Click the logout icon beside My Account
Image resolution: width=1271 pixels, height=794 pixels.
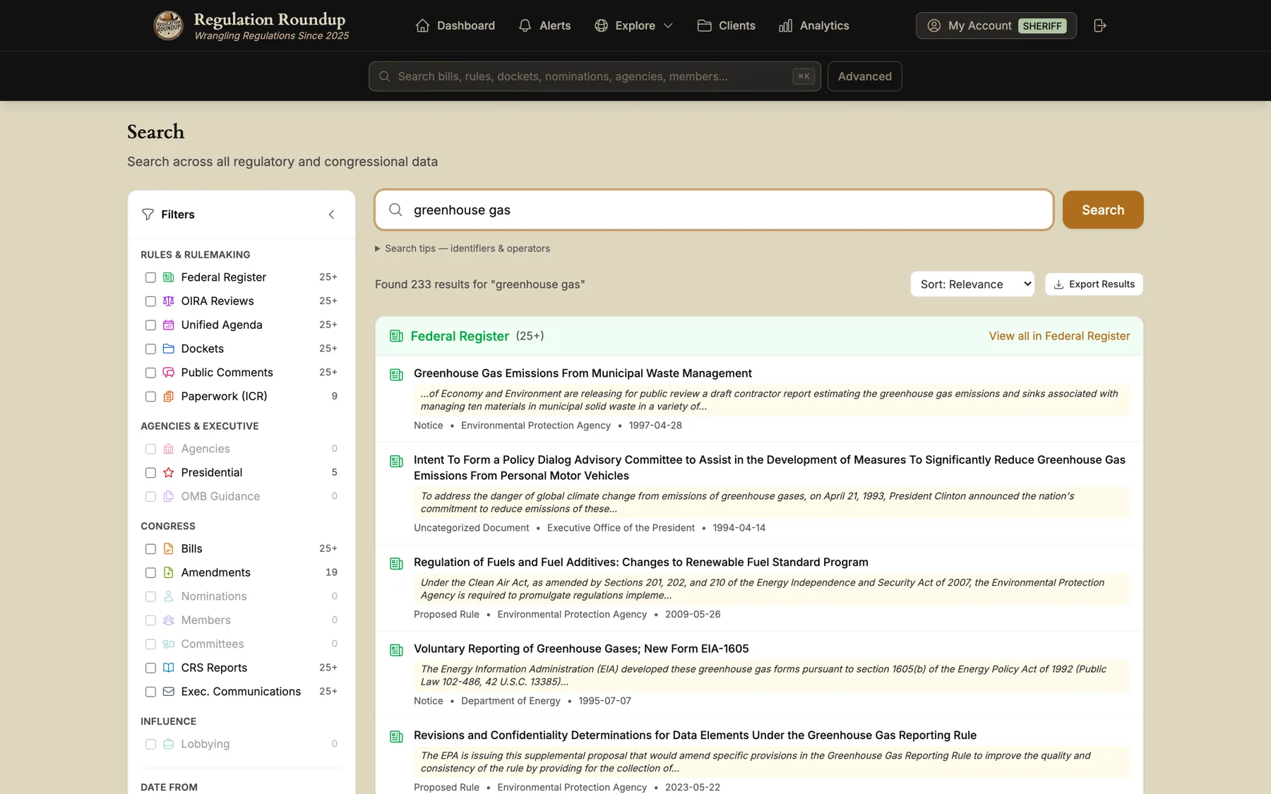[x=1099, y=25]
